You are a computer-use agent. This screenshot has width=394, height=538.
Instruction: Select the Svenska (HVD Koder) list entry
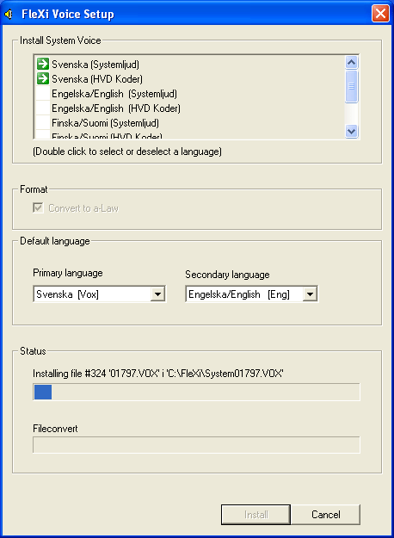pos(97,79)
